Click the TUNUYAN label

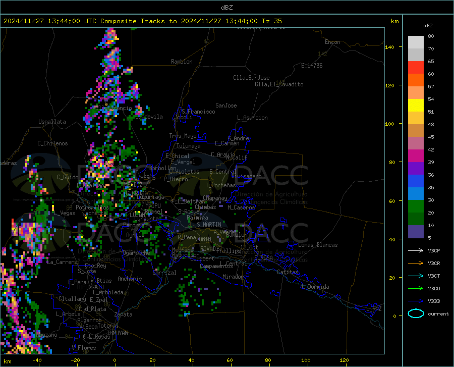coord(117,333)
